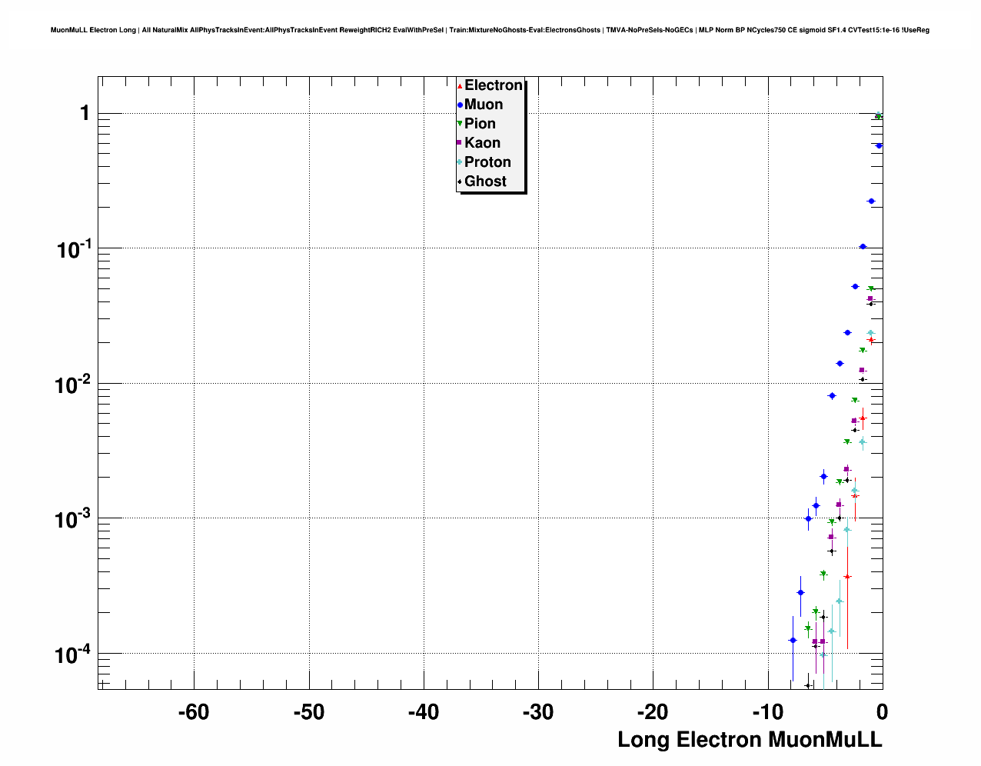Pick the lowest red Electron data point
Screen dimensions: 981x766
pyautogui.click(x=847, y=576)
